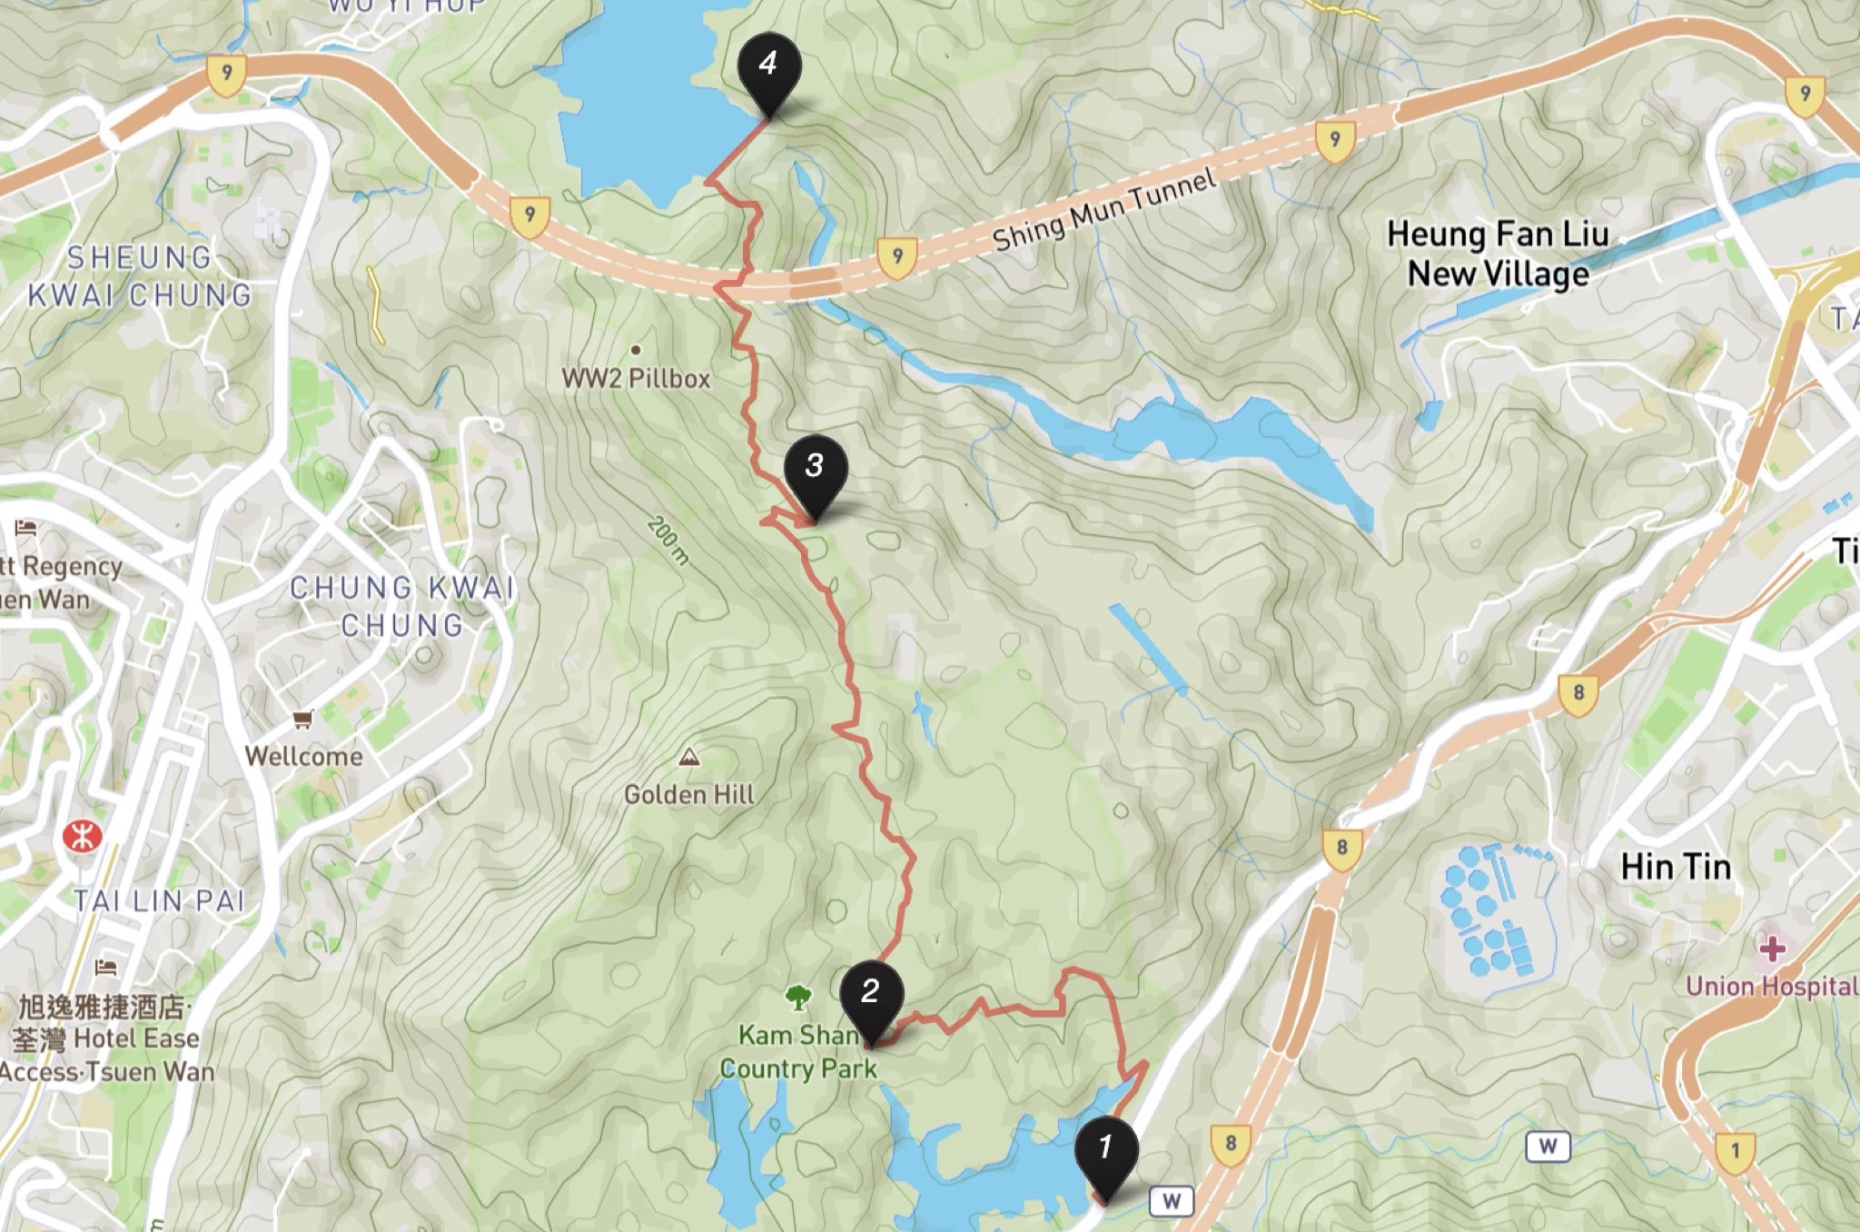Click route 9 shield near Shing Mun Tunnel text
This screenshot has width=1860, height=1232.
(897, 257)
